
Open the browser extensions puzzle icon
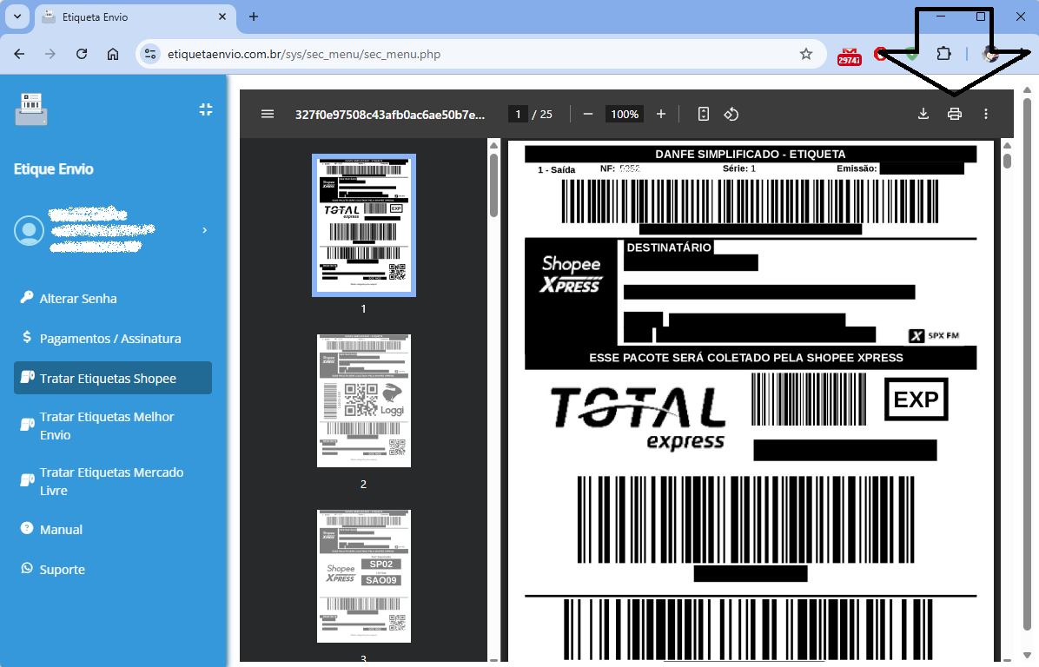tap(943, 54)
